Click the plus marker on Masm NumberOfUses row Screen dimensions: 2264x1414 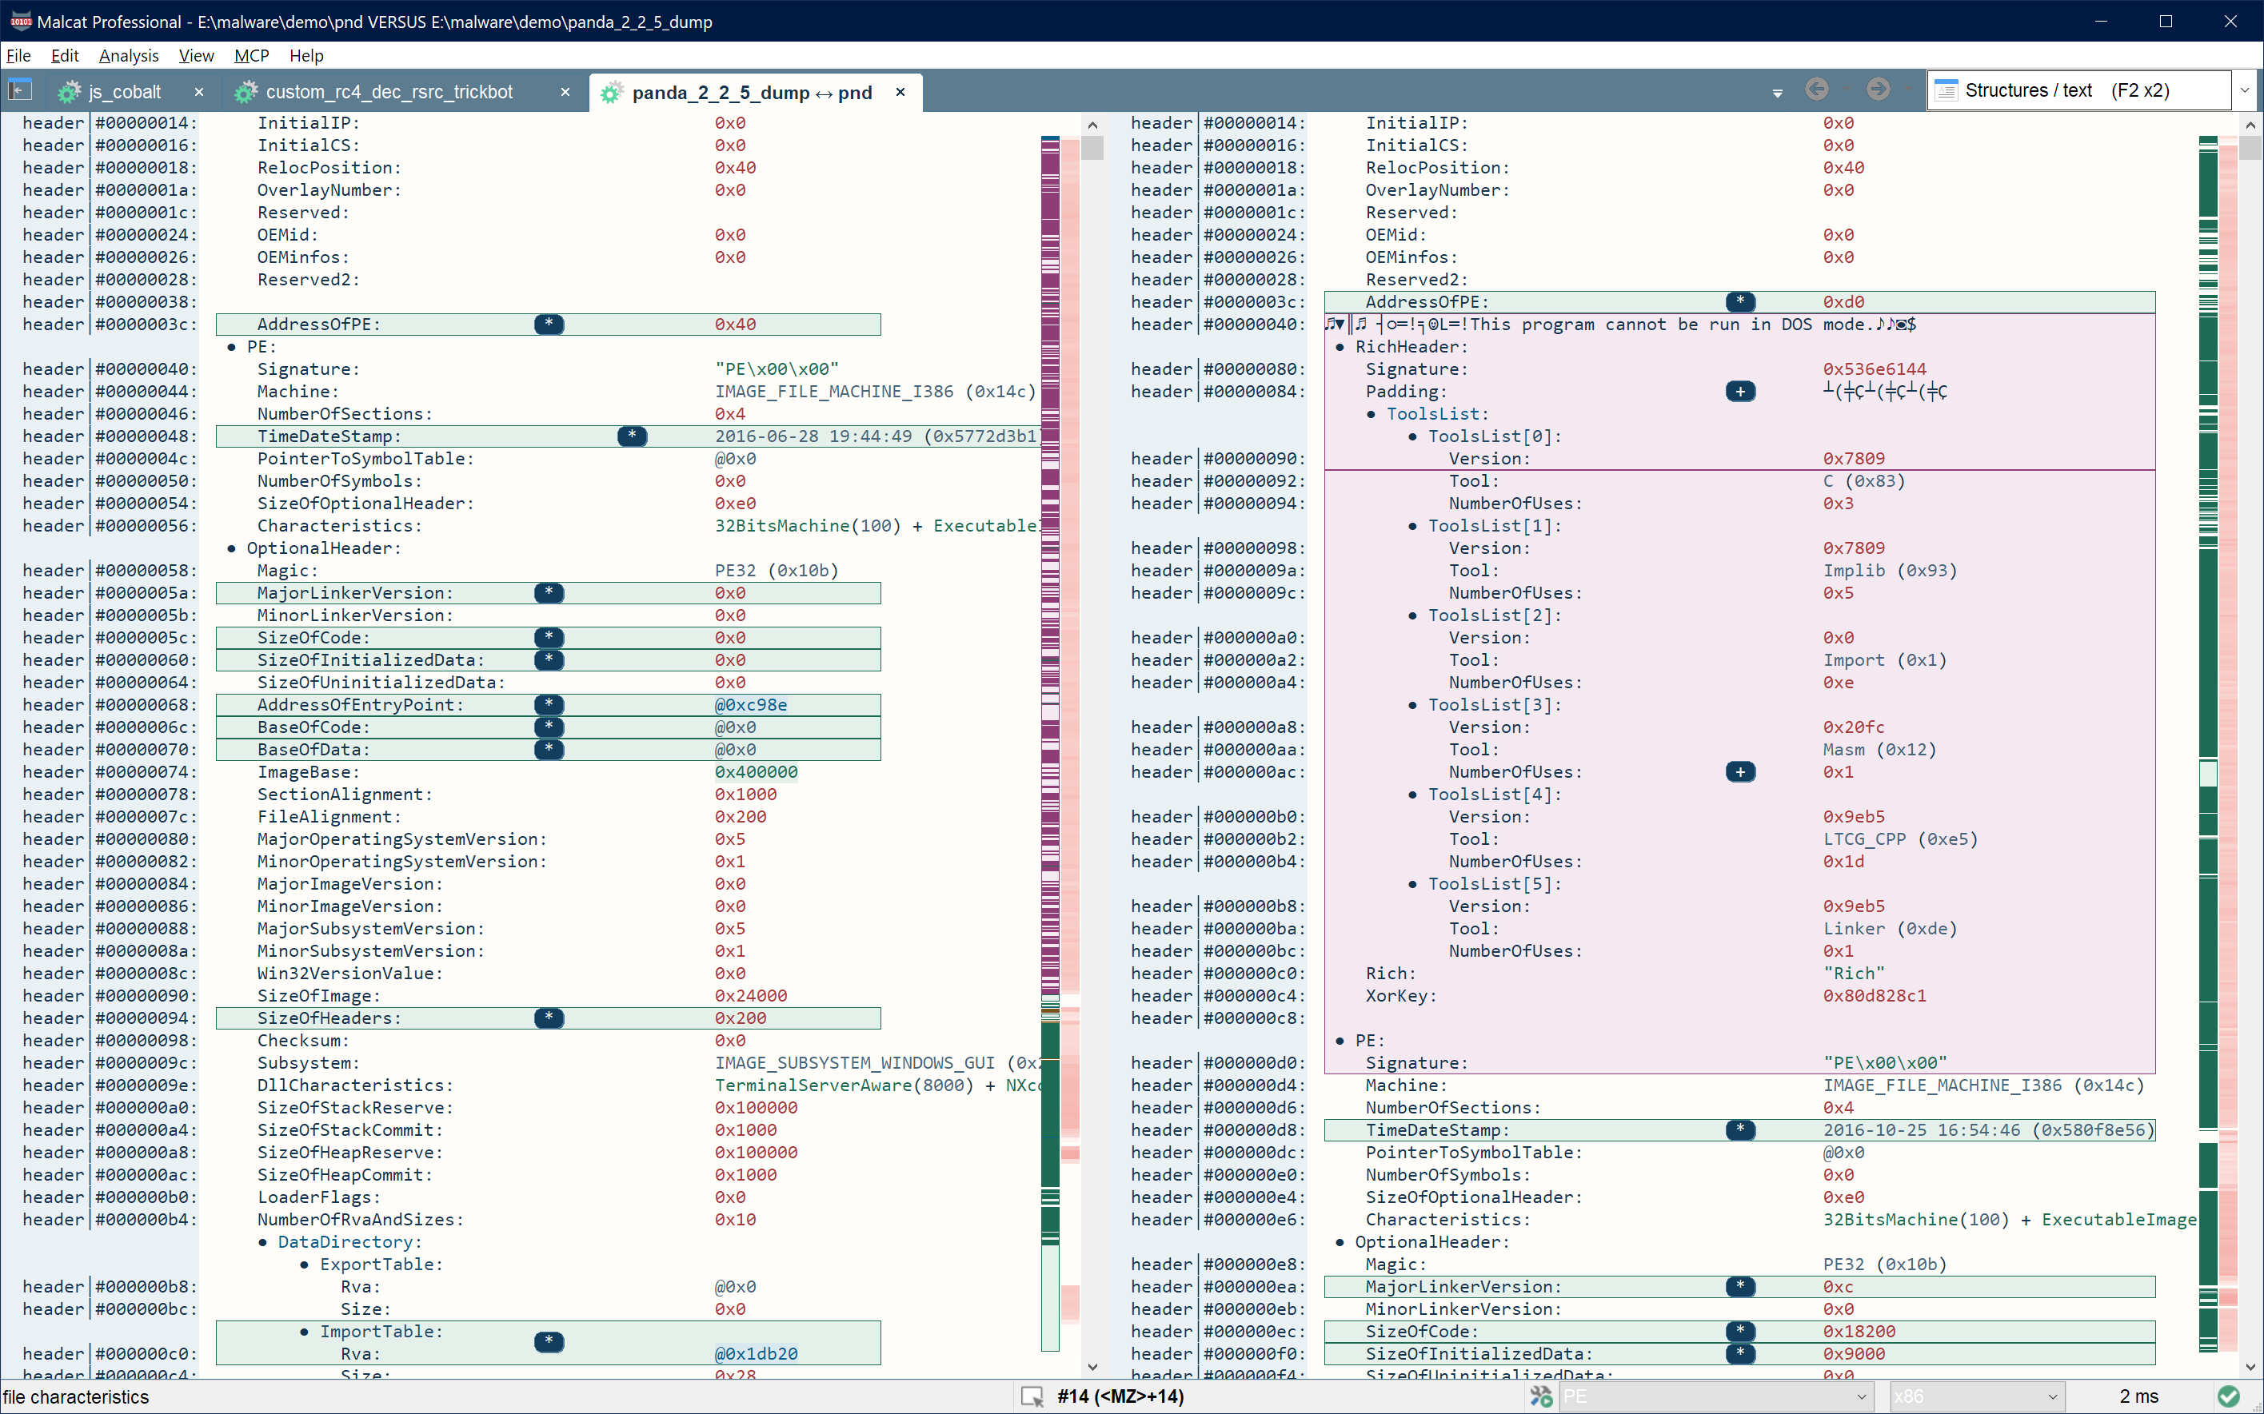[1740, 772]
